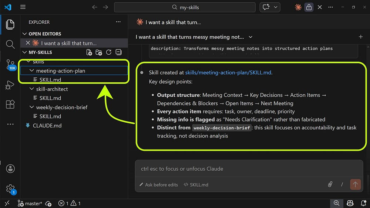Open slash commands with the / button
Image resolution: width=370 pixels, height=208 pixels.
pos(342,184)
